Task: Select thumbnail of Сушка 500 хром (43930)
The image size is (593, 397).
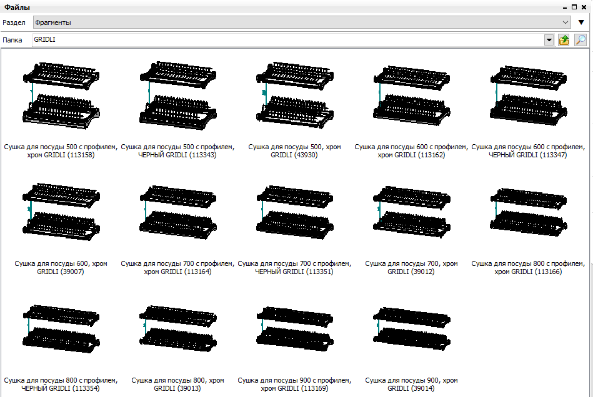Action: point(294,96)
